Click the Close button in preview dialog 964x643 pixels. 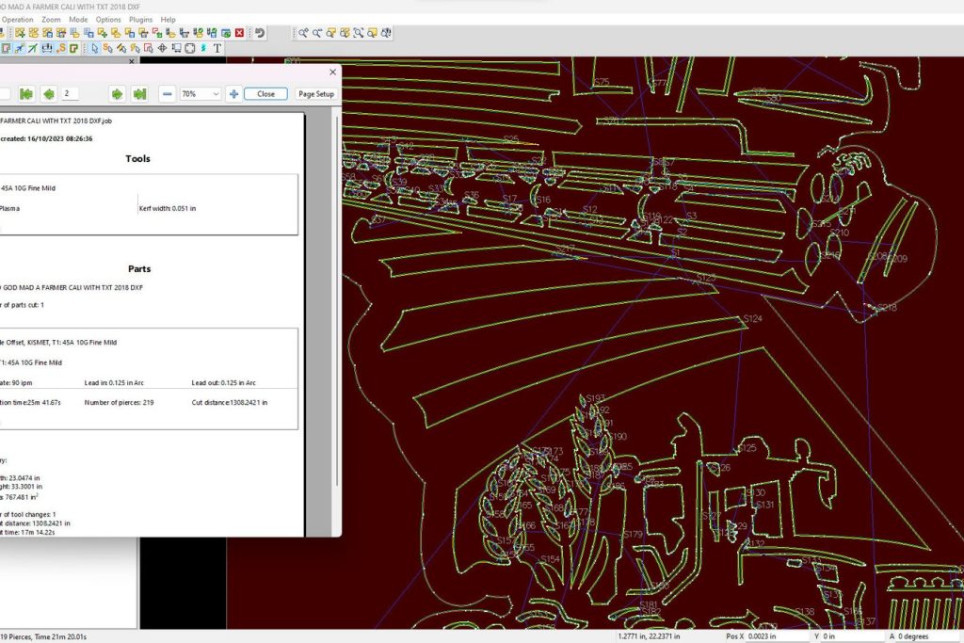pyautogui.click(x=265, y=94)
